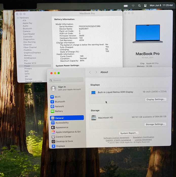Click the System Power Settings heading

pos(67,65)
